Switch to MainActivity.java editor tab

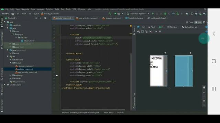coord(134,18)
